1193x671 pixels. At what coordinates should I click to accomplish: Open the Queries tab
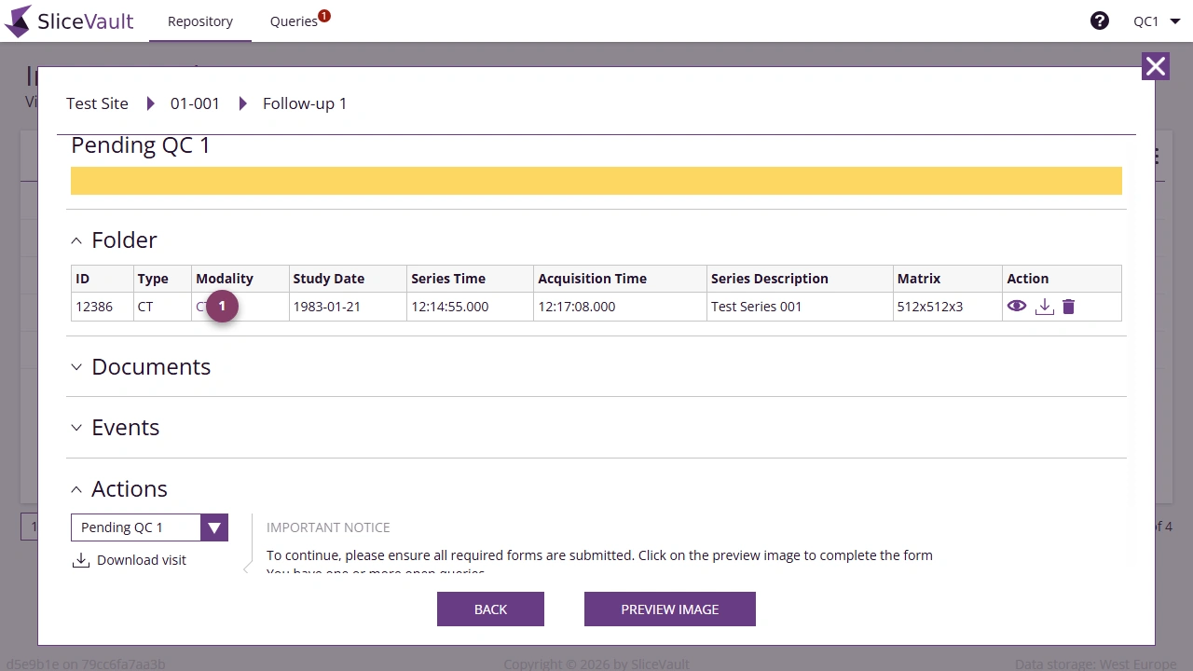[293, 21]
